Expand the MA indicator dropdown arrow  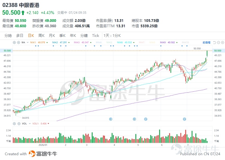28,43
